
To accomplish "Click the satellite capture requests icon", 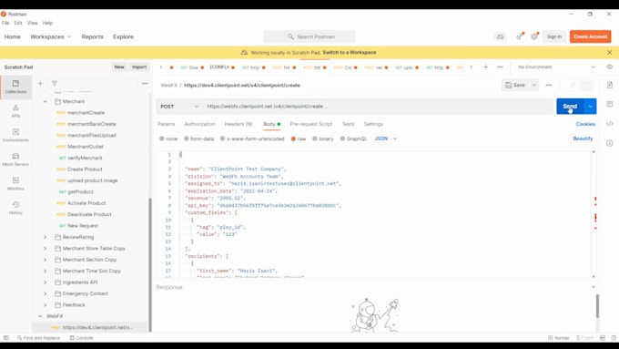I will coord(520,36).
